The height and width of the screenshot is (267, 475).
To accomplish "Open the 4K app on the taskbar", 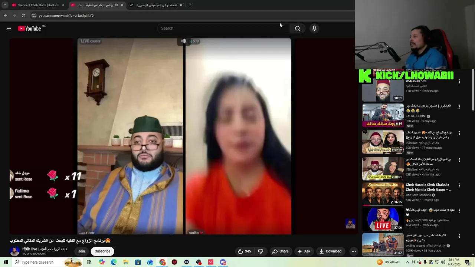I will [186, 262].
